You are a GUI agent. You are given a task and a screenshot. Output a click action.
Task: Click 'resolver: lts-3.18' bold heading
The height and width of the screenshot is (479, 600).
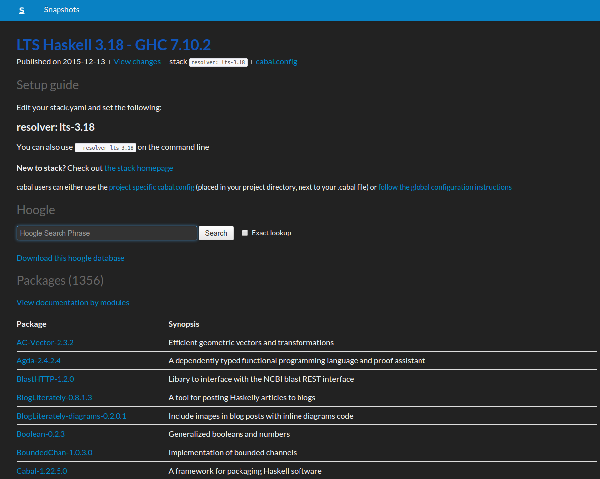coord(56,127)
